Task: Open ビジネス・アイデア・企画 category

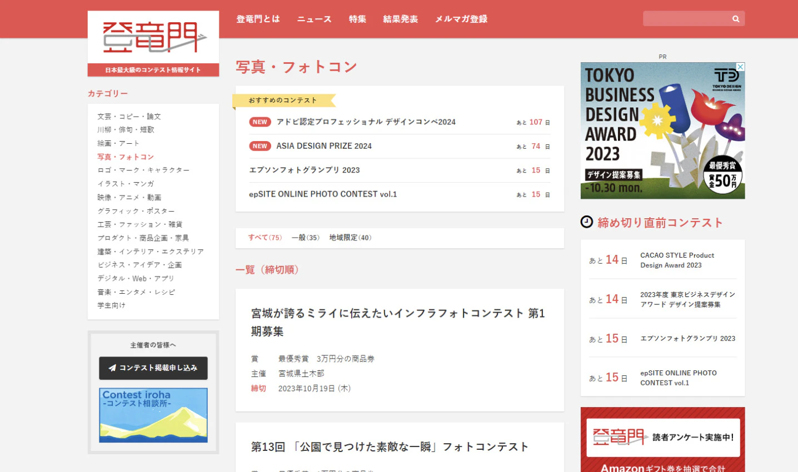Action: (x=139, y=265)
